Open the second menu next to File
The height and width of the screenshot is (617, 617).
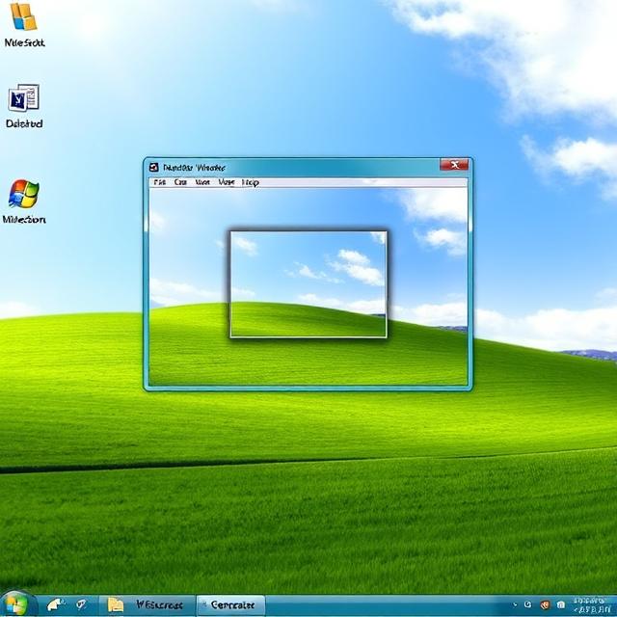[x=180, y=182]
